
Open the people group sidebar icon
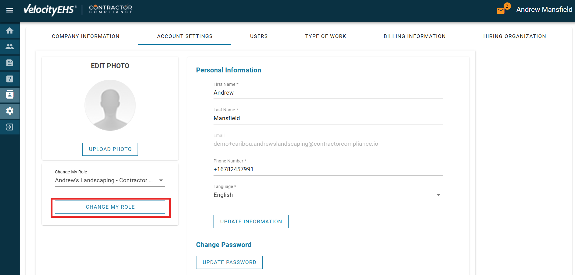pyautogui.click(x=10, y=47)
